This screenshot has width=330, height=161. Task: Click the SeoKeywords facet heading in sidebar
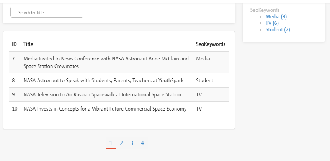265,10
